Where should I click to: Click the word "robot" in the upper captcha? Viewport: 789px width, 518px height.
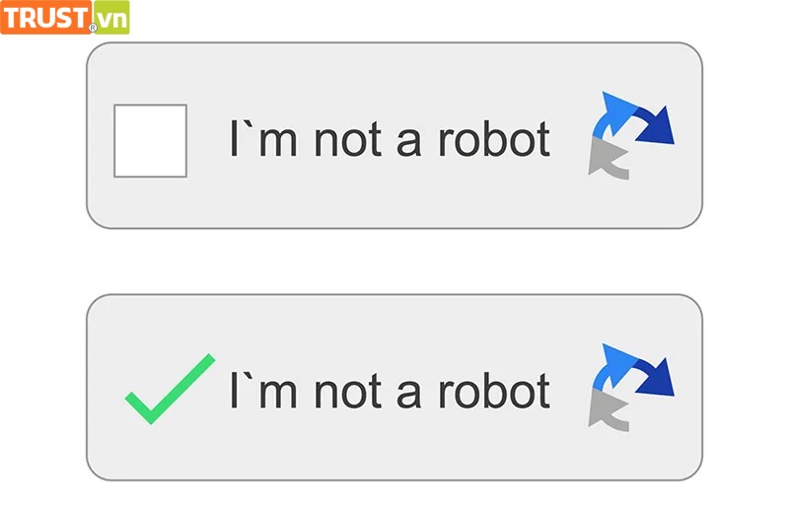(x=494, y=138)
